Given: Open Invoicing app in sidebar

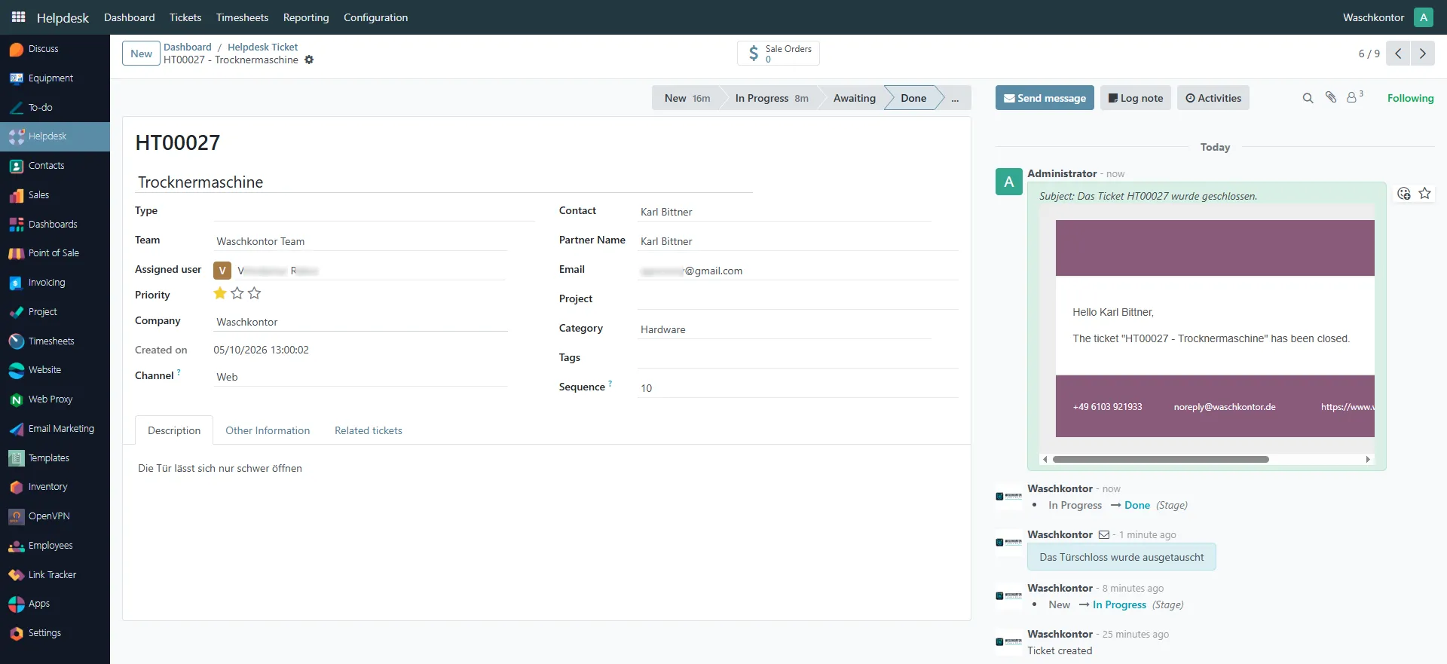Looking at the screenshot, I should pos(55,283).
